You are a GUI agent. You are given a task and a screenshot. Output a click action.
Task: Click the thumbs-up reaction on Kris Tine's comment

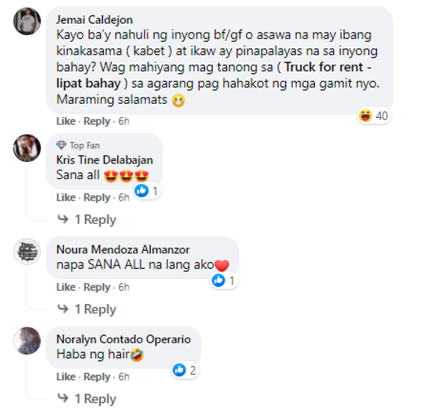point(142,190)
